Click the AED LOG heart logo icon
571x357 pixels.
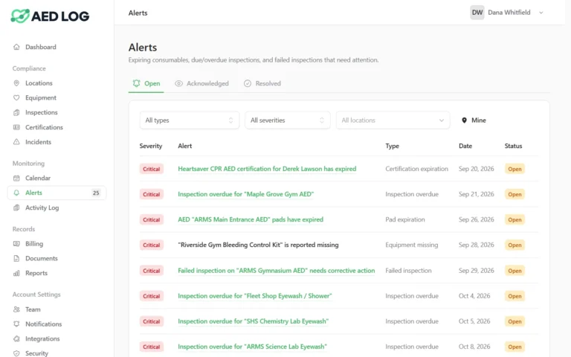(20, 16)
